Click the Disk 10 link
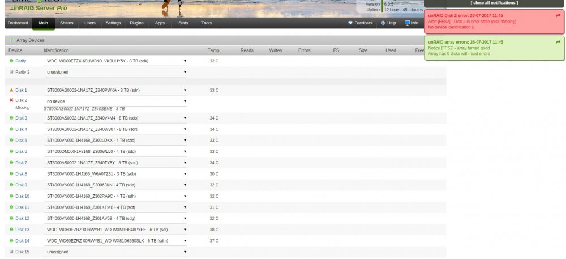566x259 pixels. (22, 196)
